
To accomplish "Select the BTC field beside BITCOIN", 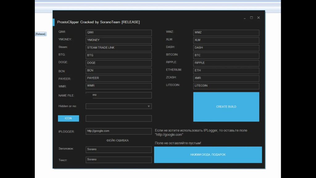I will (226, 56).
